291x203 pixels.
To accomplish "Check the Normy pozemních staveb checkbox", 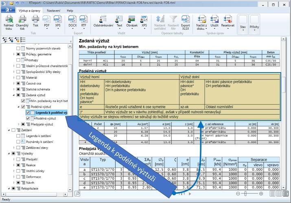I will [18, 49].
